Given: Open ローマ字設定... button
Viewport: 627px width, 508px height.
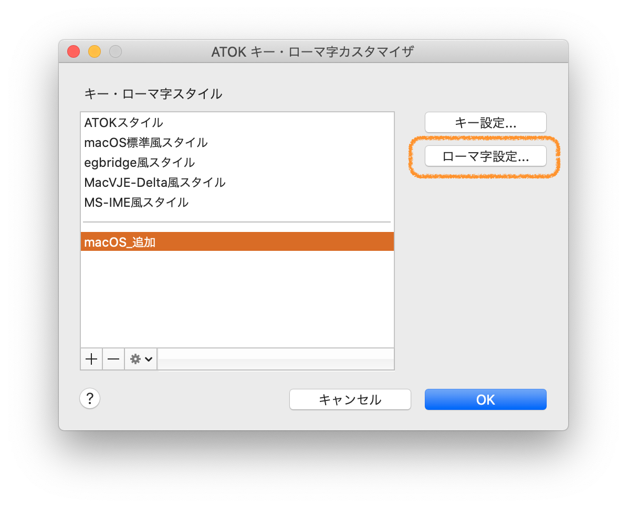Looking at the screenshot, I should tap(485, 156).
